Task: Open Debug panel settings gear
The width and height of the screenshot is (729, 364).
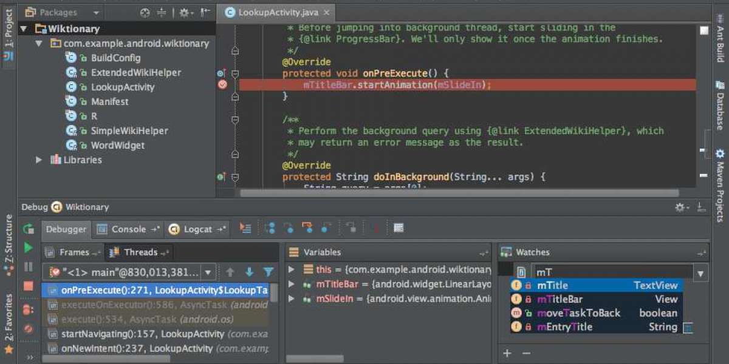Action: pyautogui.click(x=682, y=207)
